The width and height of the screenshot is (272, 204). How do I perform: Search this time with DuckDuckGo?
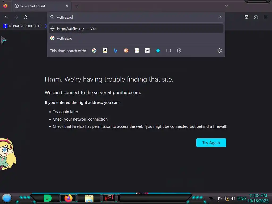(126, 50)
